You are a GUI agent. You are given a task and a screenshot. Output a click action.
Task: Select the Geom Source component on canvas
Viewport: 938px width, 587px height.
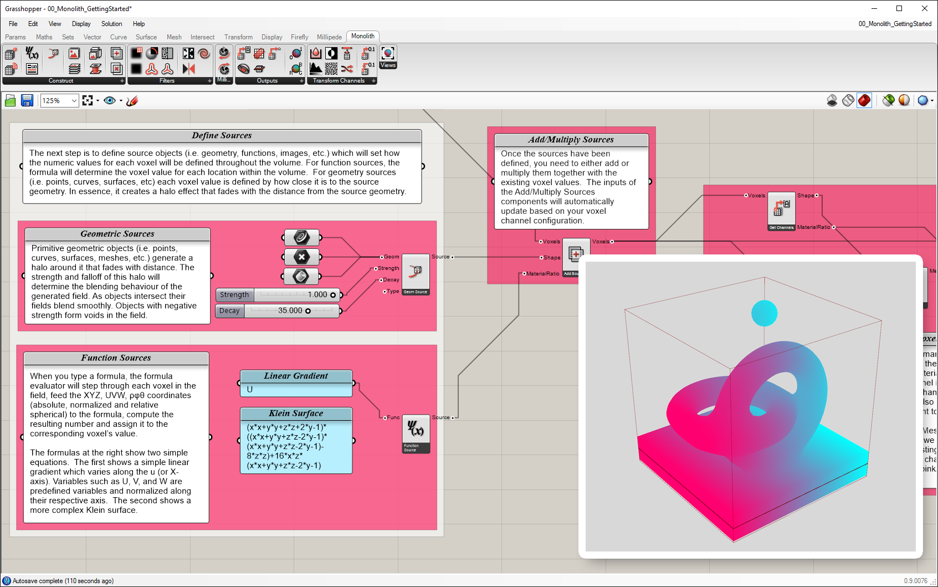416,274
